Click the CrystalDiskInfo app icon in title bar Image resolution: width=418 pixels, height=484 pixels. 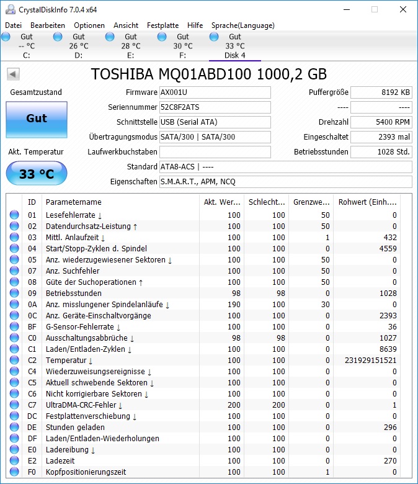tap(10, 9)
